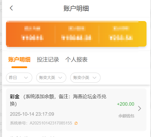Open the 个人报表 tab
Viewport: 151px width, 137px height.
tap(76, 60)
